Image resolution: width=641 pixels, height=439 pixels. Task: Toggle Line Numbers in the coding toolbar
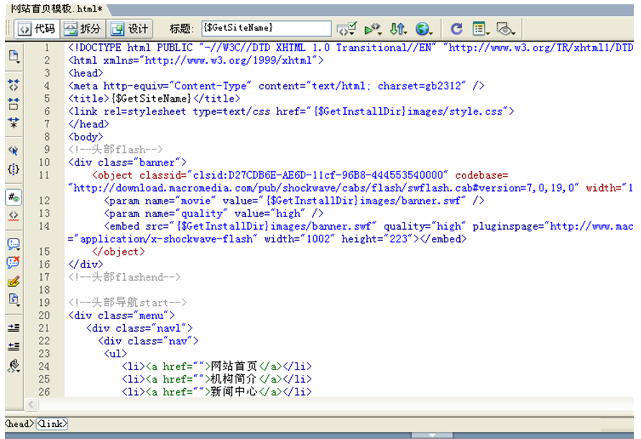[14, 198]
